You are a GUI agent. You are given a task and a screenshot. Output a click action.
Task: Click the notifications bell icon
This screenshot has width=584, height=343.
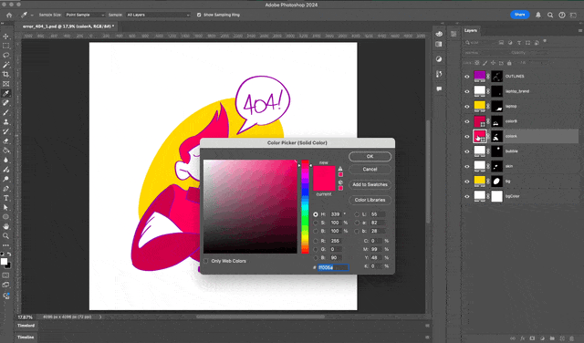point(538,15)
